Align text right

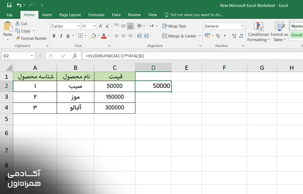point(130,36)
